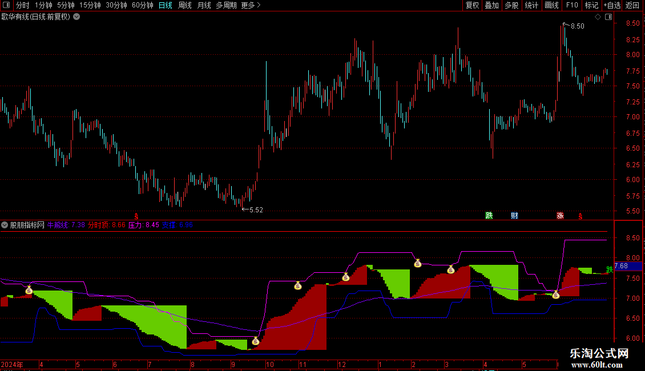Switch to 分时 intraday view
Screen dimensions: 645x371
[x=23, y=5]
